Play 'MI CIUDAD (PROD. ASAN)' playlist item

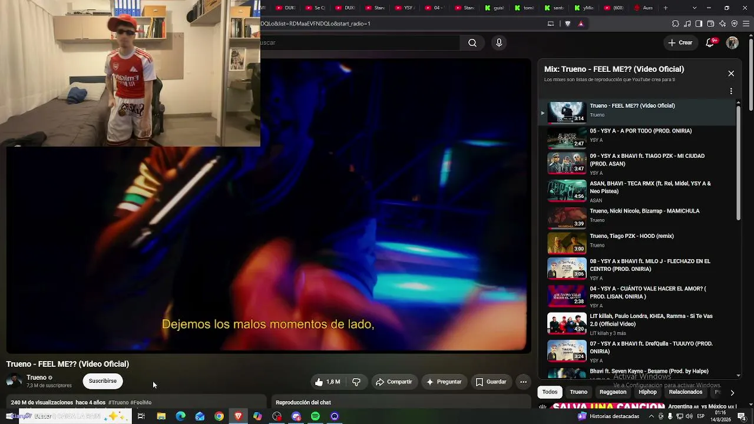pyautogui.click(x=638, y=163)
